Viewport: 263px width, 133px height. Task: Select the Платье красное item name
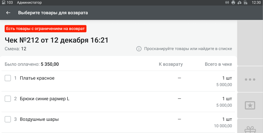pos(37,78)
